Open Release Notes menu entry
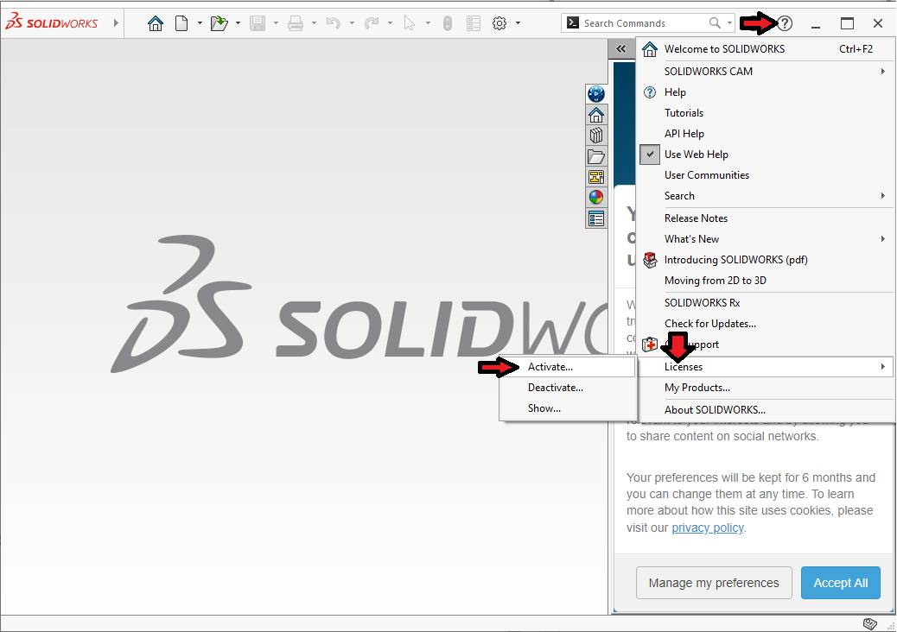Screen dimensions: 897x632 (765, 218)
